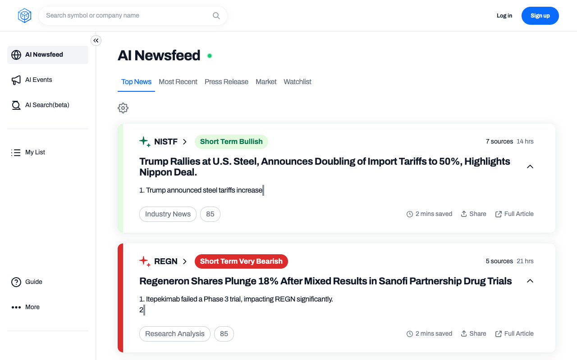
Task: Click the share icon on REGN card
Action: pyautogui.click(x=464, y=334)
